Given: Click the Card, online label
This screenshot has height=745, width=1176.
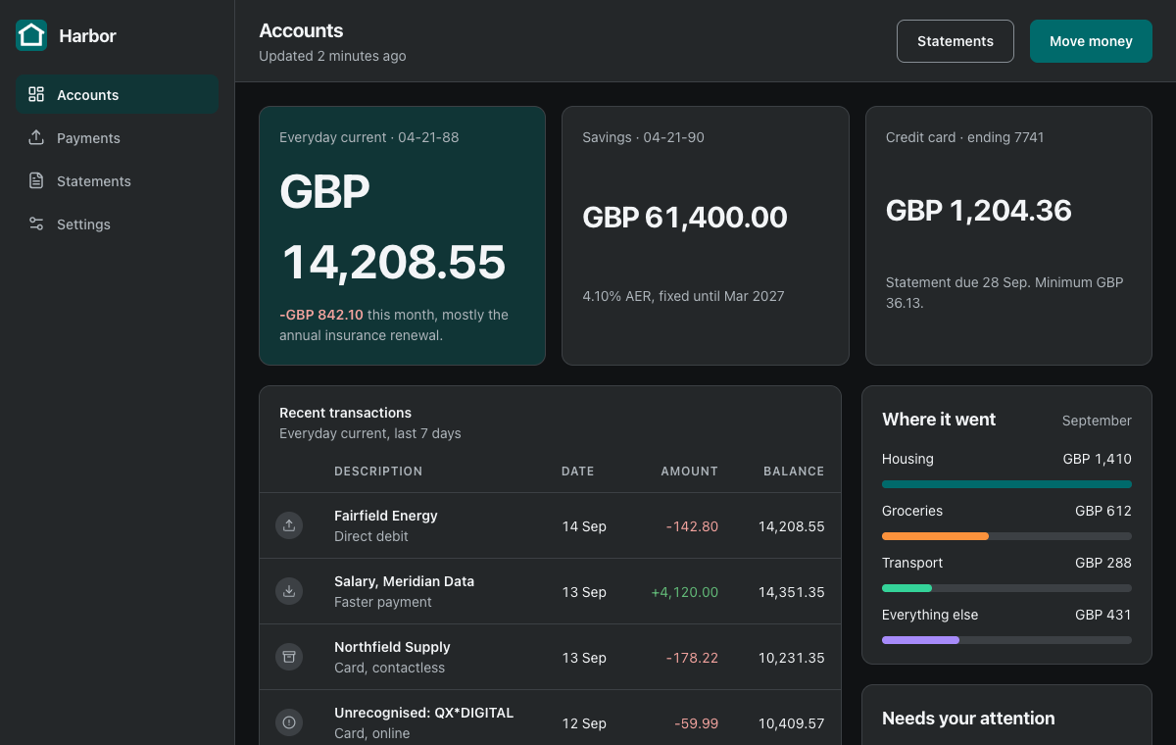Looking at the screenshot, I should click(372, 733).
